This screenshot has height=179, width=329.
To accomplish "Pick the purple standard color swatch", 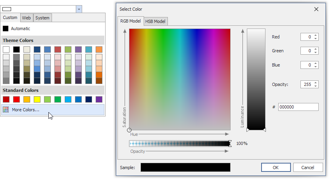I will (x=99, y=99).
